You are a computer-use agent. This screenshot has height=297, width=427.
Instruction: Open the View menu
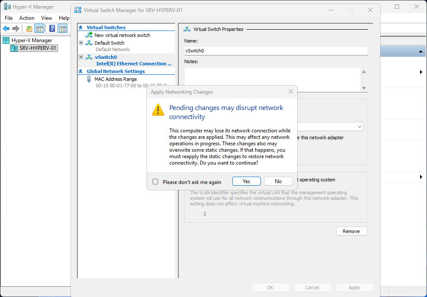46,18
